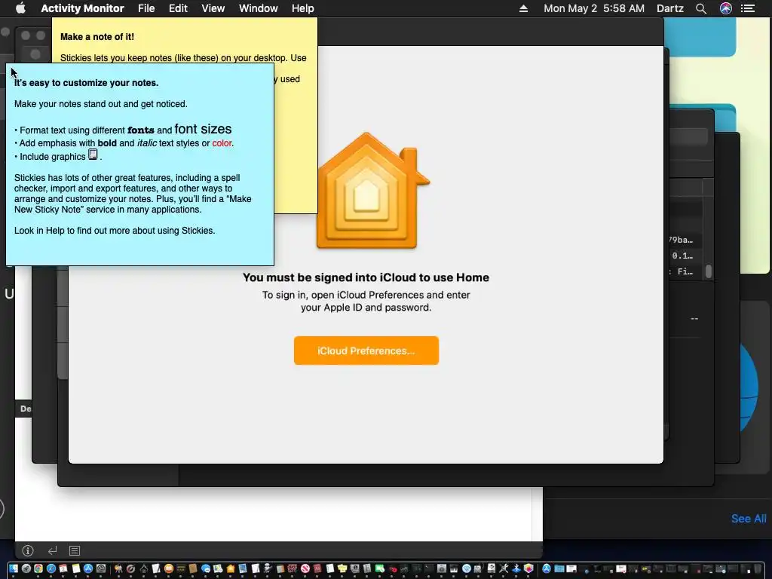Open Safari from the Dock

point(51,568)
